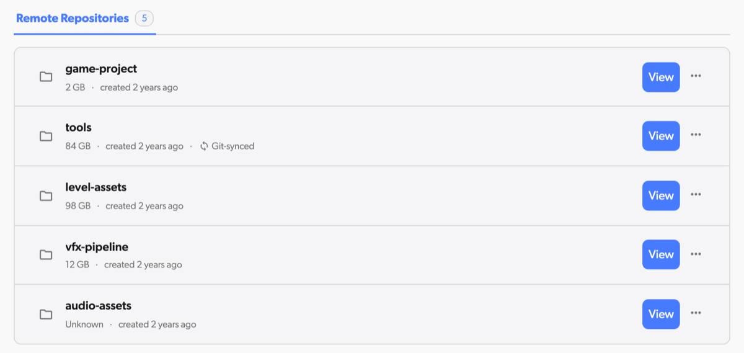The width and height of the screenshot is (744, 353).
Task: Click the Git-synced sync icon on tools
Action: tap(204, 146)
